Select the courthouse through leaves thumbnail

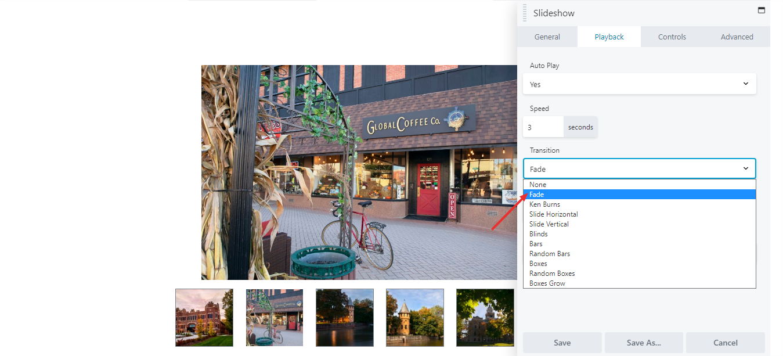pyautogui.click(x=485, y=318)
